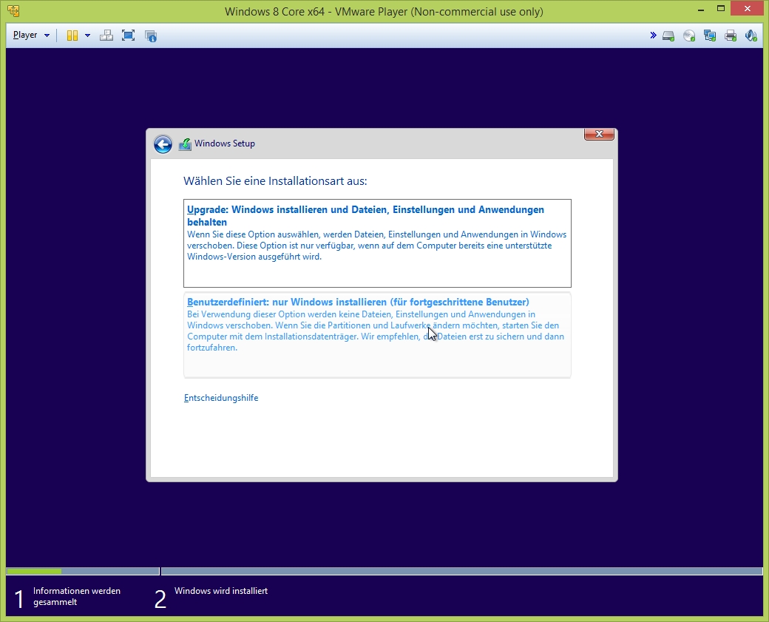
Task: Click the network adapter device icon
Action: coord(710,36)
